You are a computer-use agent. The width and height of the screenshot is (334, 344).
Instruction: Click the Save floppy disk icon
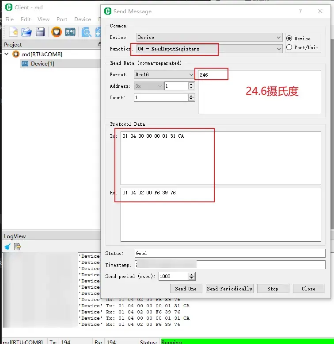tap(40, 32)
